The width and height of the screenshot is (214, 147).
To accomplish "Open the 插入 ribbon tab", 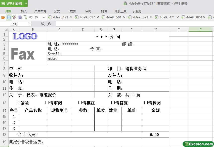I will coord(24,11).
